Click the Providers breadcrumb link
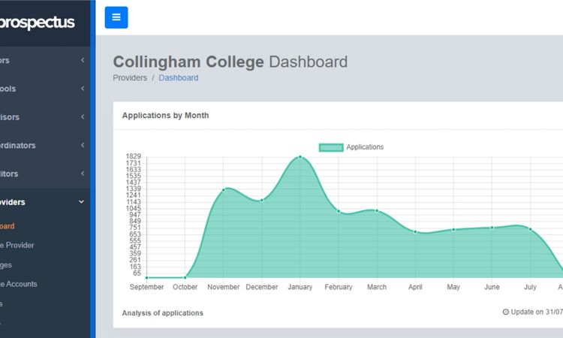 [130, 77]
